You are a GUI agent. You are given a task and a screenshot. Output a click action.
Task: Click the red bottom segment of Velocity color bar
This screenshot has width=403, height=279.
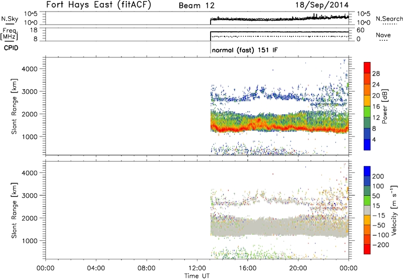click(x=367, y=249)
